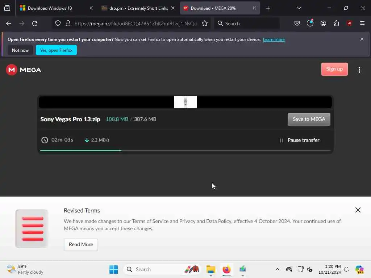Open the Save to Pocket icon

pyautogui.click(x=297, y=23)
